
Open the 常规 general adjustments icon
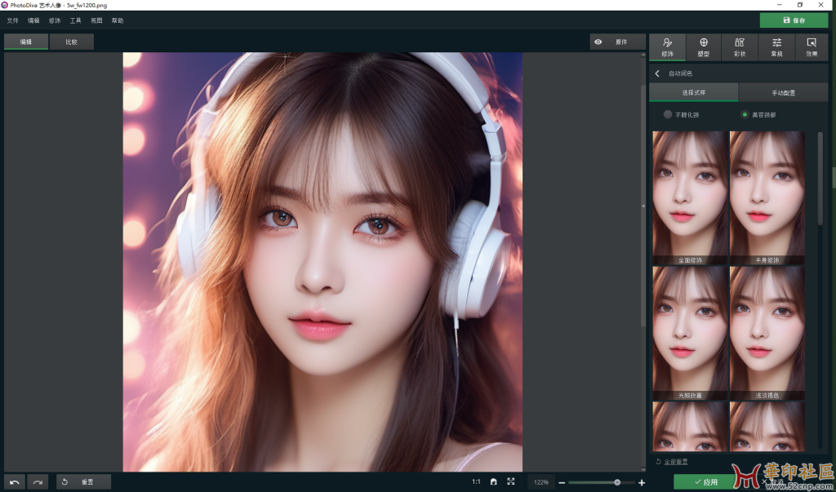776,47
